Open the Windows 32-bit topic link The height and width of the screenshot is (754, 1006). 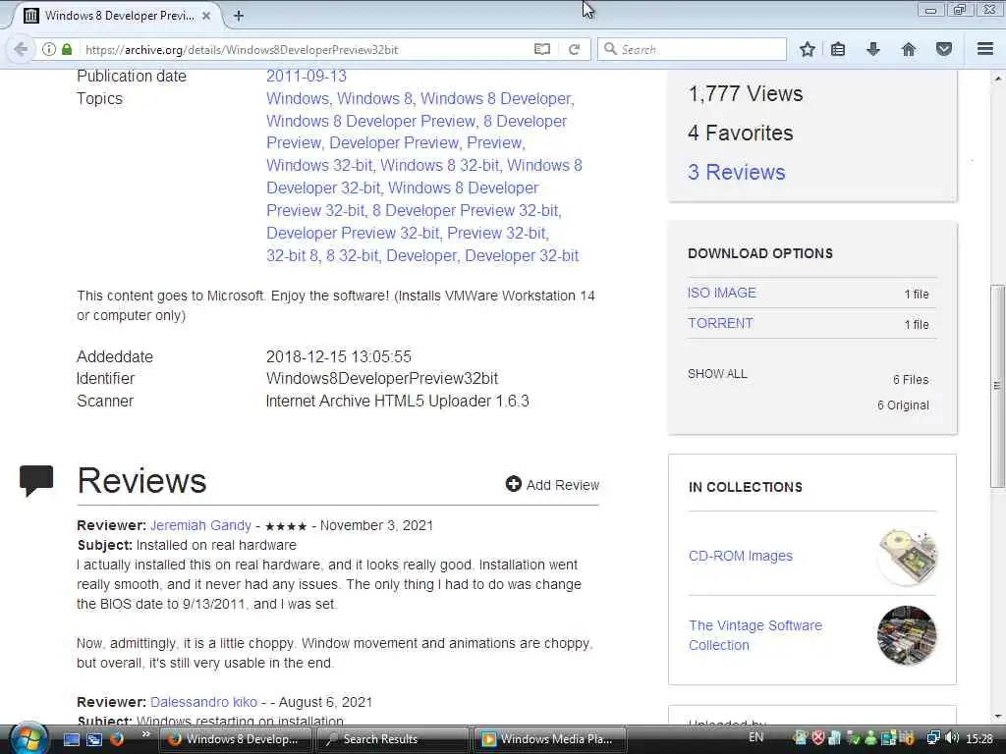point(319,165)
